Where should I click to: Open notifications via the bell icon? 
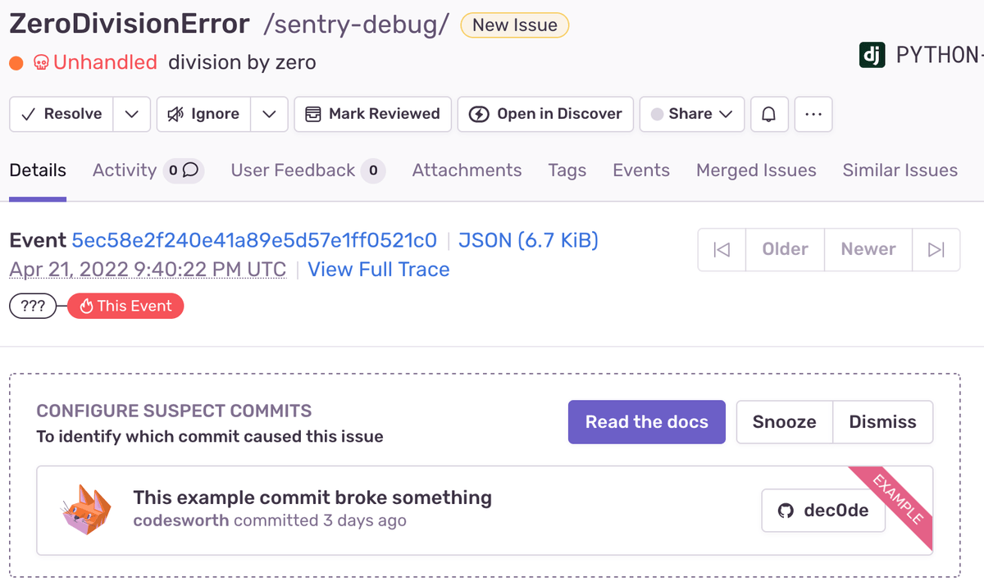(769, 114)
